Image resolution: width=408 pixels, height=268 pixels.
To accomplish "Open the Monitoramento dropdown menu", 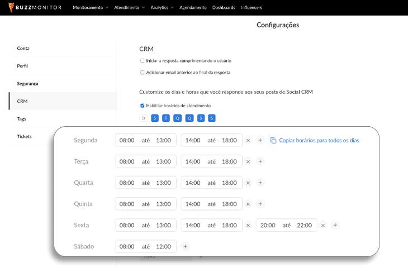I will click(91, 8).
